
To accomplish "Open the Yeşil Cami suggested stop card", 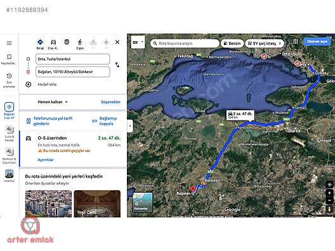I will (x=97, y=203).
